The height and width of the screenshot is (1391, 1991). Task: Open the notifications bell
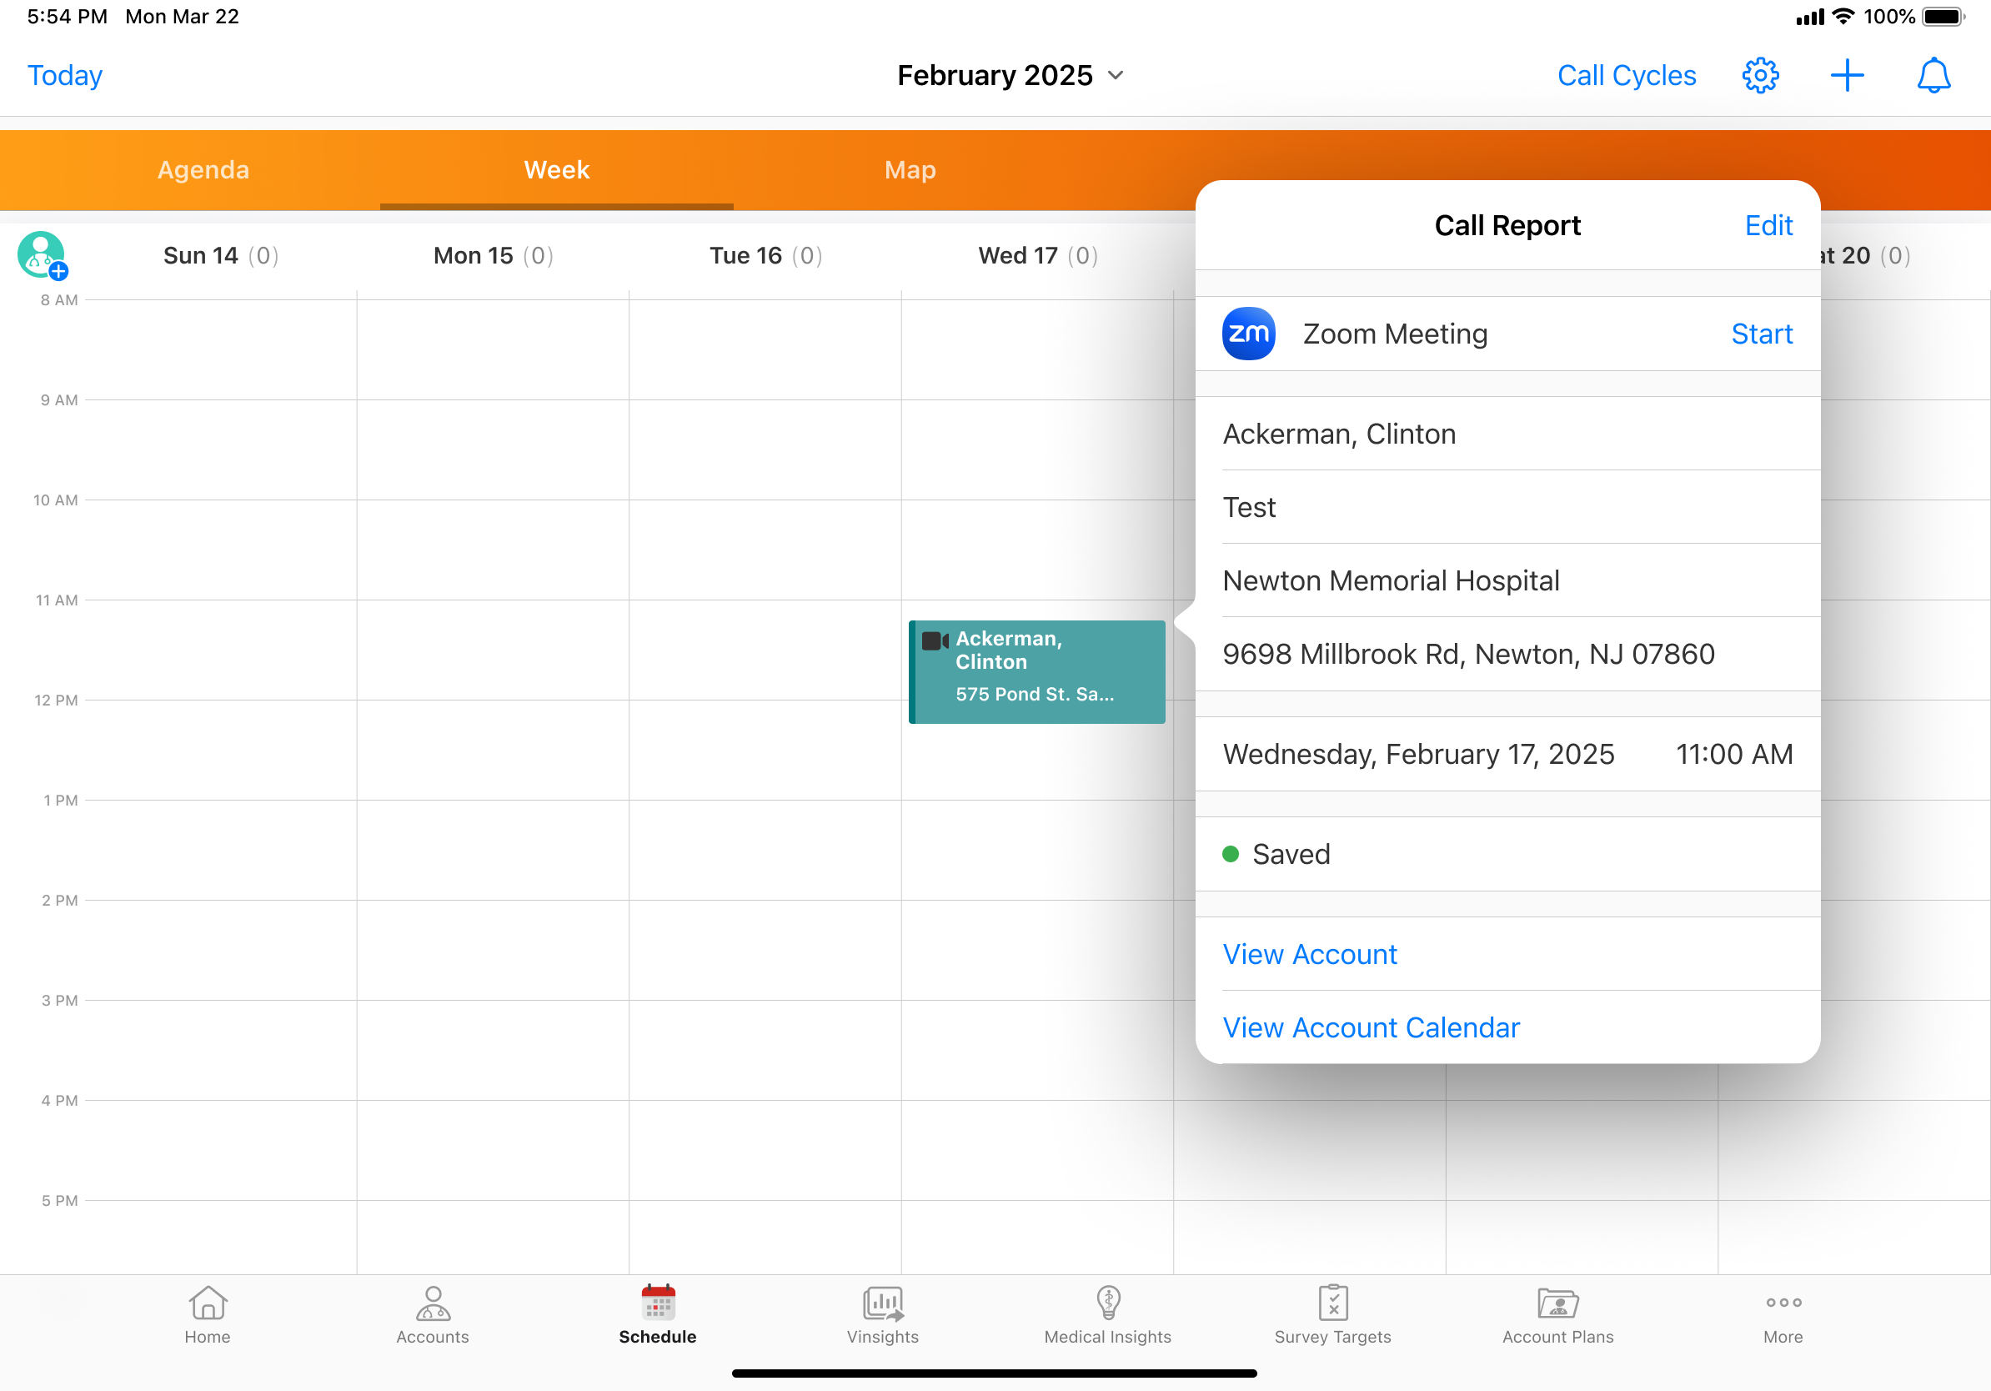(1933, 75)
